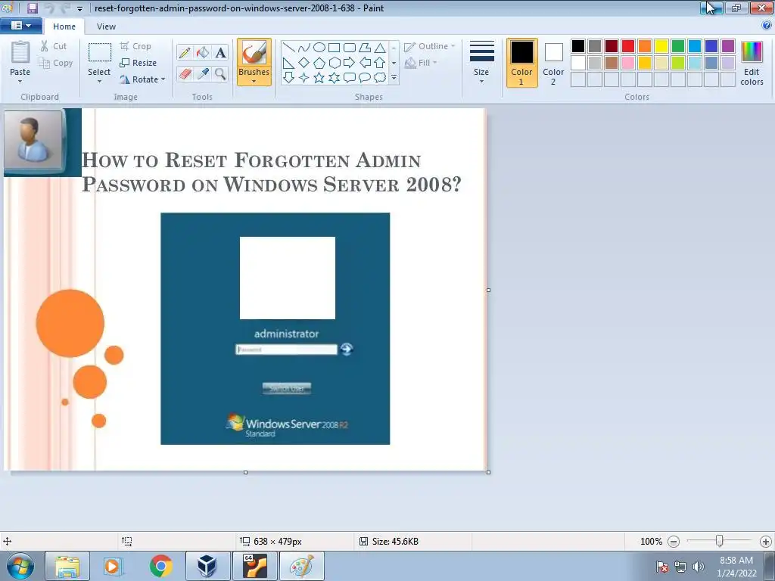Viewport: 775px width, 581px height.
Task: Open the Resize dialog
Action: (x=139, y=63)
